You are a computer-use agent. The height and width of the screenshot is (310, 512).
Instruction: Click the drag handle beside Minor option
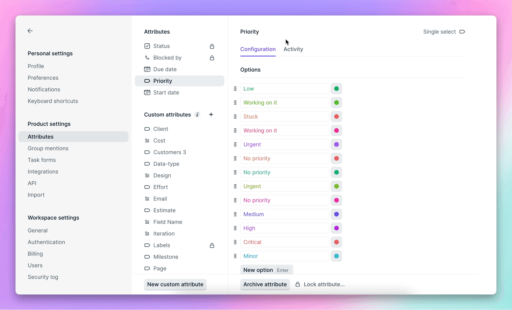coord(235,256)
